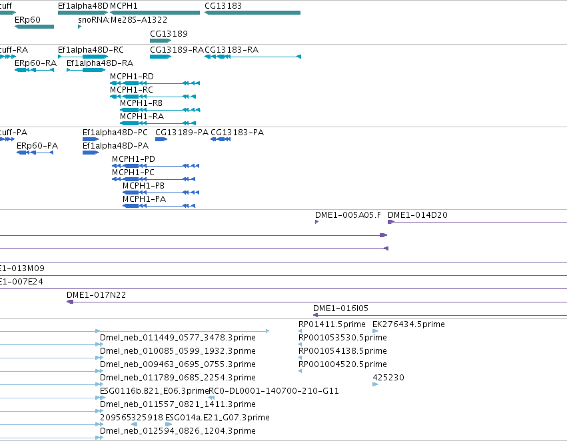Select ESG0116b.B21_E06.3prime label
Viewport: 567px width, 441px height.
155,391
